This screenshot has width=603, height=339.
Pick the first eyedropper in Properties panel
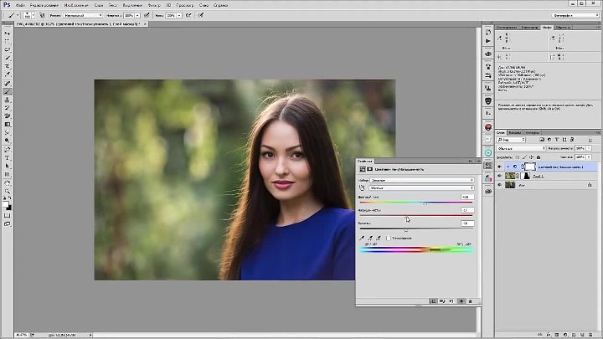(x=362, y=239)
